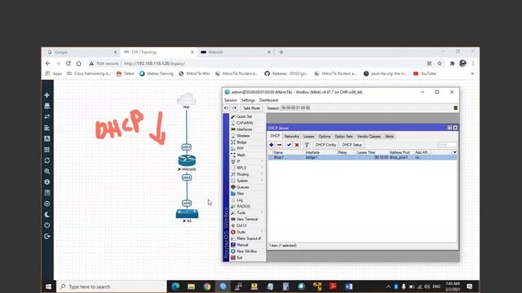
Task: Open the YouTube bookmark
Action: pyautogui.click(x=424, y=74)
